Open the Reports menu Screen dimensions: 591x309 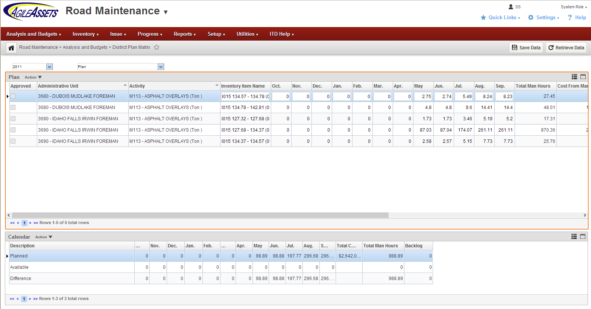[185, 34]
